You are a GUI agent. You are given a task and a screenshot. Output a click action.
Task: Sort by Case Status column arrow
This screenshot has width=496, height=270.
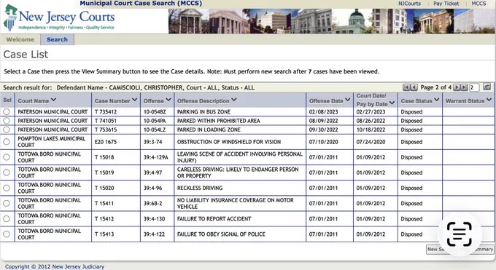point(437,100)
